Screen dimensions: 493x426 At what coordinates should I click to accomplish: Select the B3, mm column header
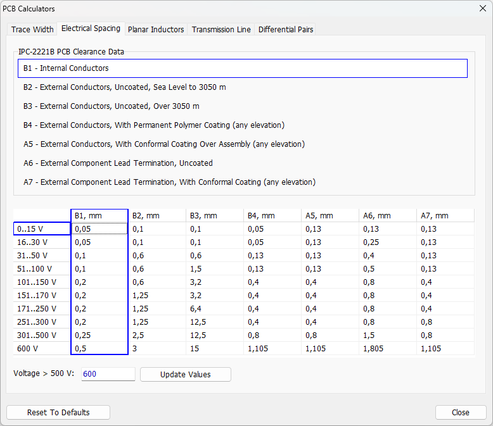tap(215, 215)
